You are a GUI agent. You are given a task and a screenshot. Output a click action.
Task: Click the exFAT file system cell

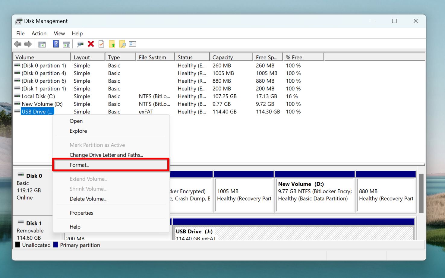coord(146,112)
